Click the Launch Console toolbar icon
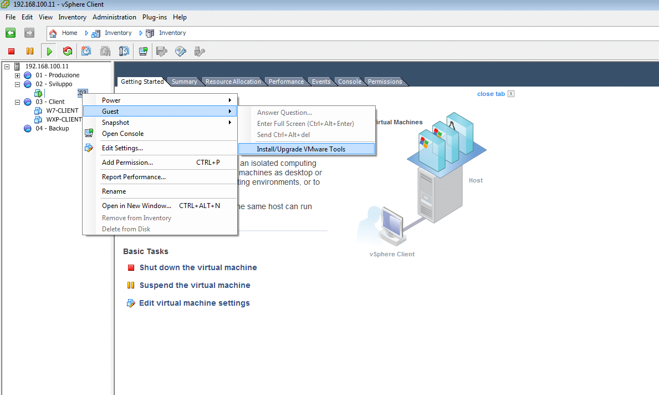The width and height of the screenshot is (659, 395). [144, 52]
